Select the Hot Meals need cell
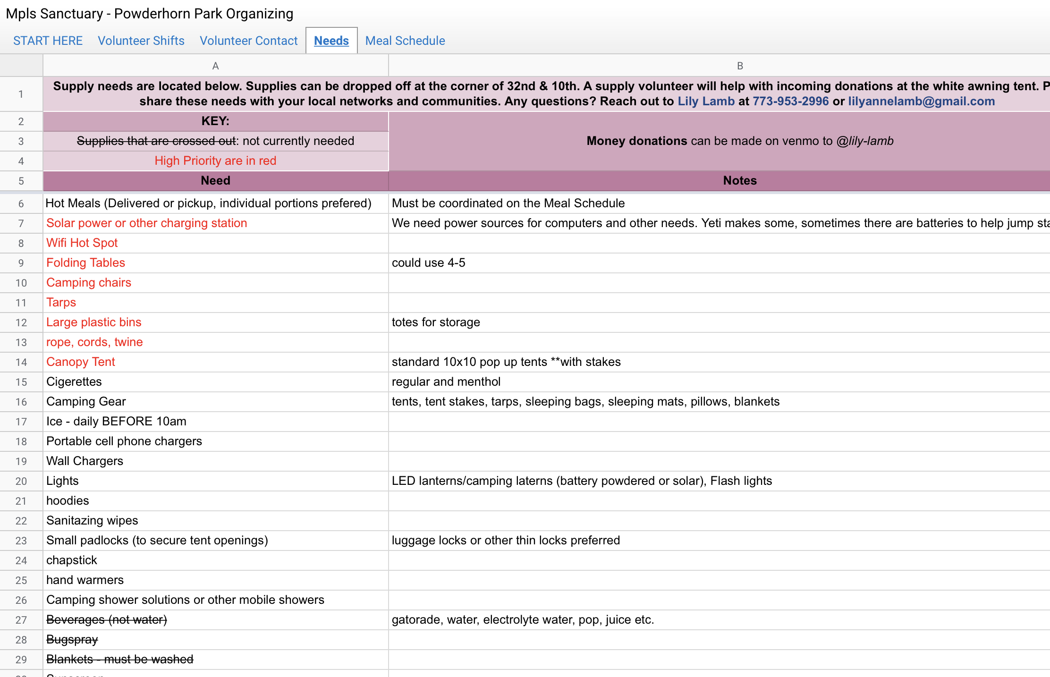 [x=216, y=203]
